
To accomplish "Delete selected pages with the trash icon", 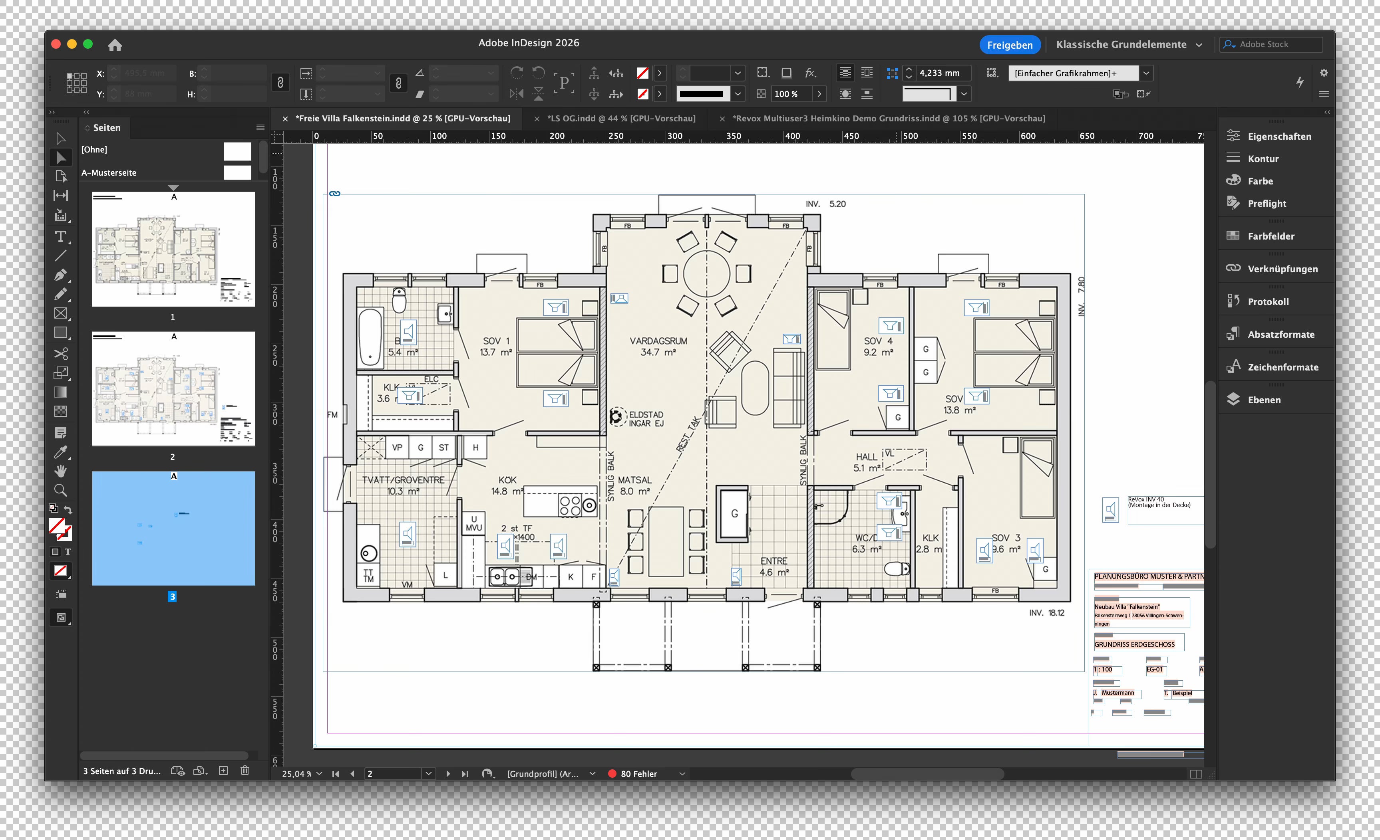I will click(245, 771).
